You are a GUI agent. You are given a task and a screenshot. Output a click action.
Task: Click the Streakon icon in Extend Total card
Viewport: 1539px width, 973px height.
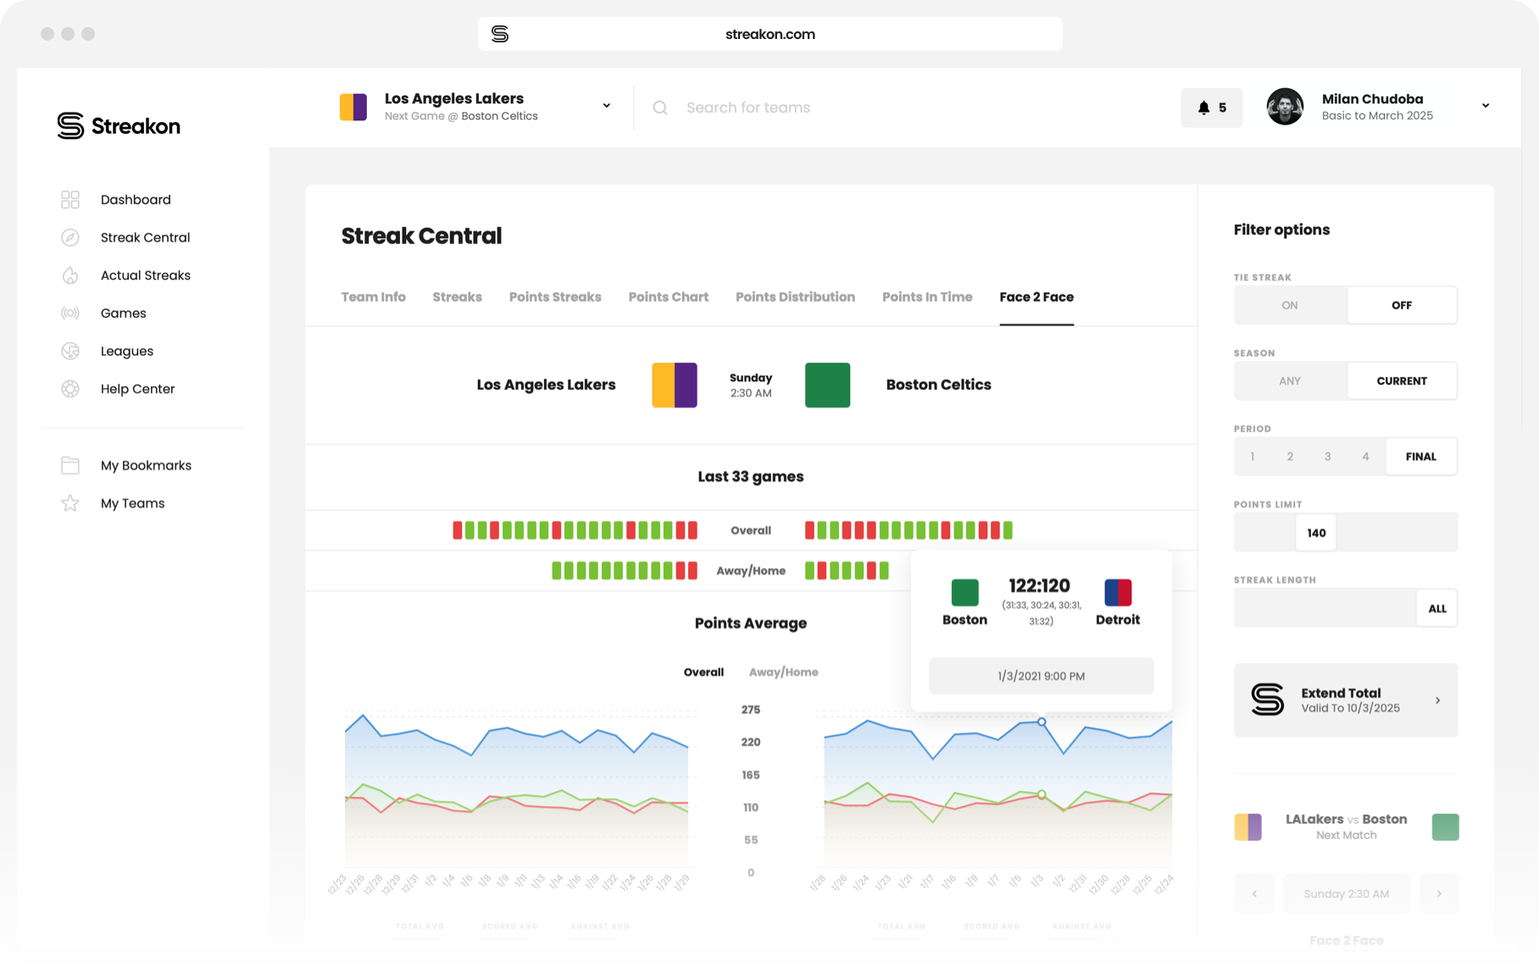(1268, 700)
